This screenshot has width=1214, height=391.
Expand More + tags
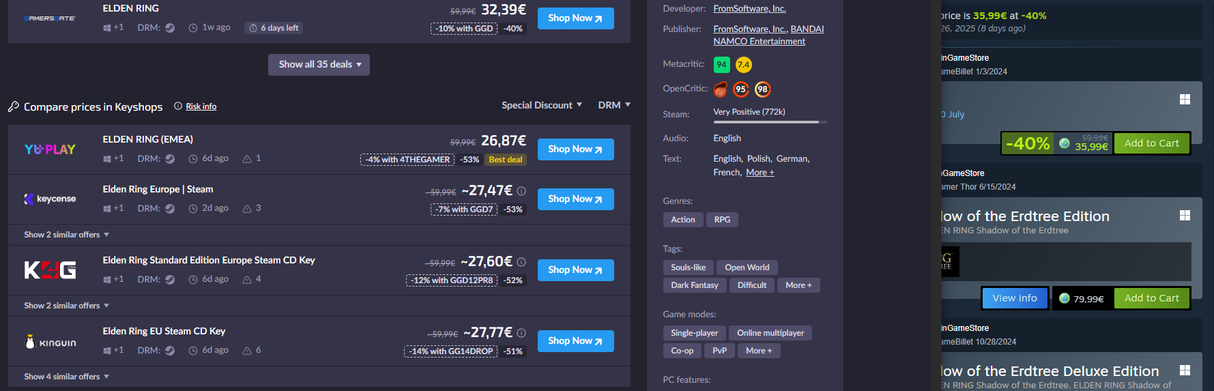coord(798,285)
